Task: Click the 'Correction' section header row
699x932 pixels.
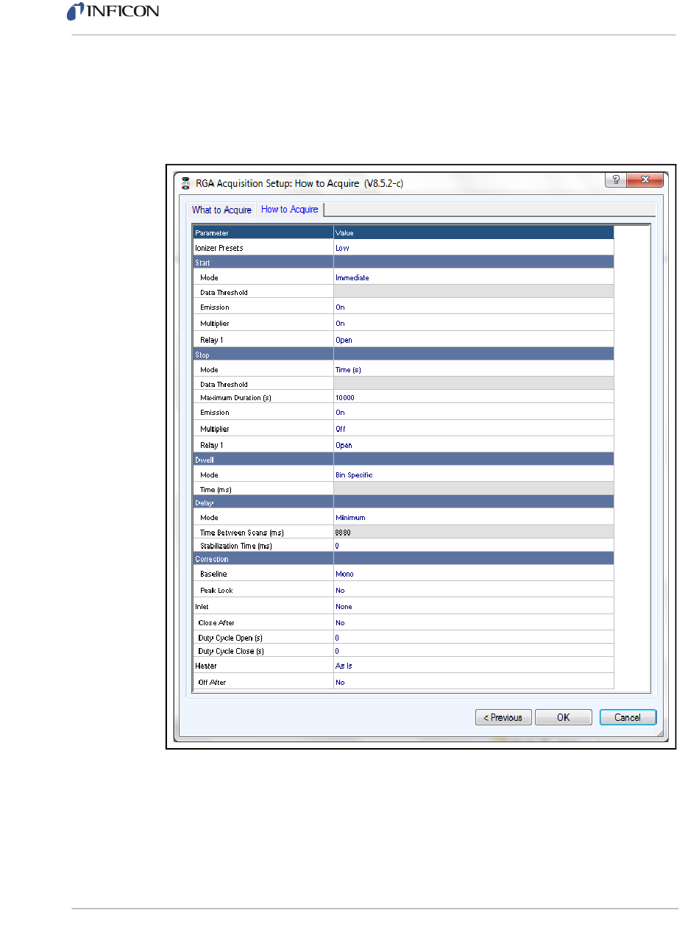Action: pos(403,559)
